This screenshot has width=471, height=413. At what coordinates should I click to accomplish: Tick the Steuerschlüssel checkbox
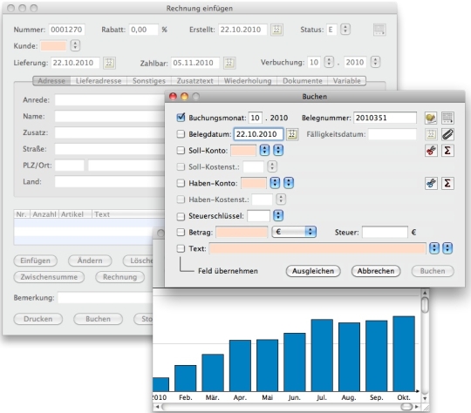[x=181, y=216]
